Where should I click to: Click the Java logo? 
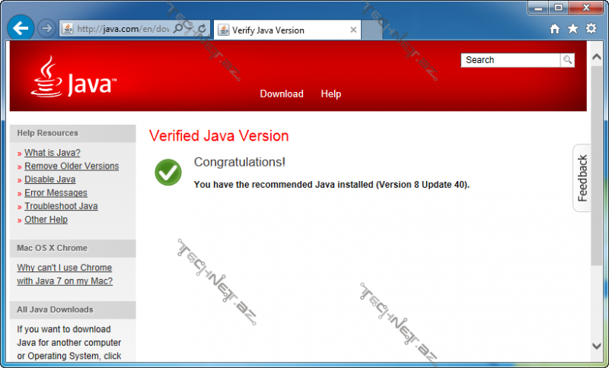point(73,77)
